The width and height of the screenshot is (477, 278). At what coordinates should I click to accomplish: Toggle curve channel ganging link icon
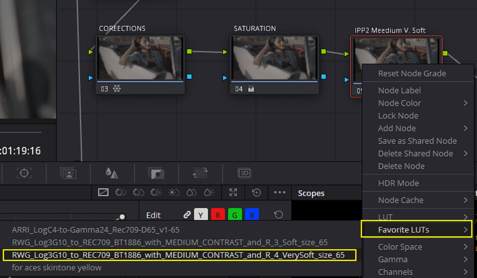[x=187, y=215]
